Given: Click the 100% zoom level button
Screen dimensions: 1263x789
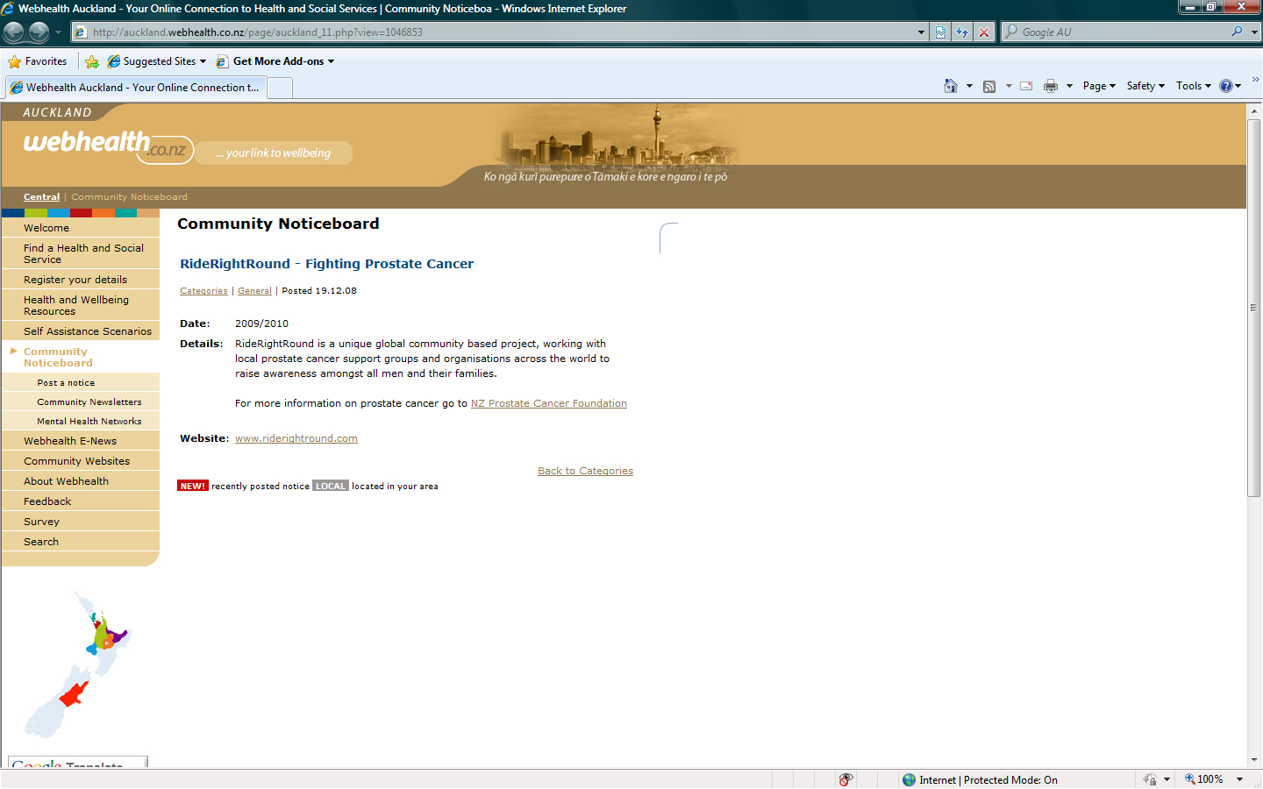Looking at the screenshot, I should tap(1204, 779).
